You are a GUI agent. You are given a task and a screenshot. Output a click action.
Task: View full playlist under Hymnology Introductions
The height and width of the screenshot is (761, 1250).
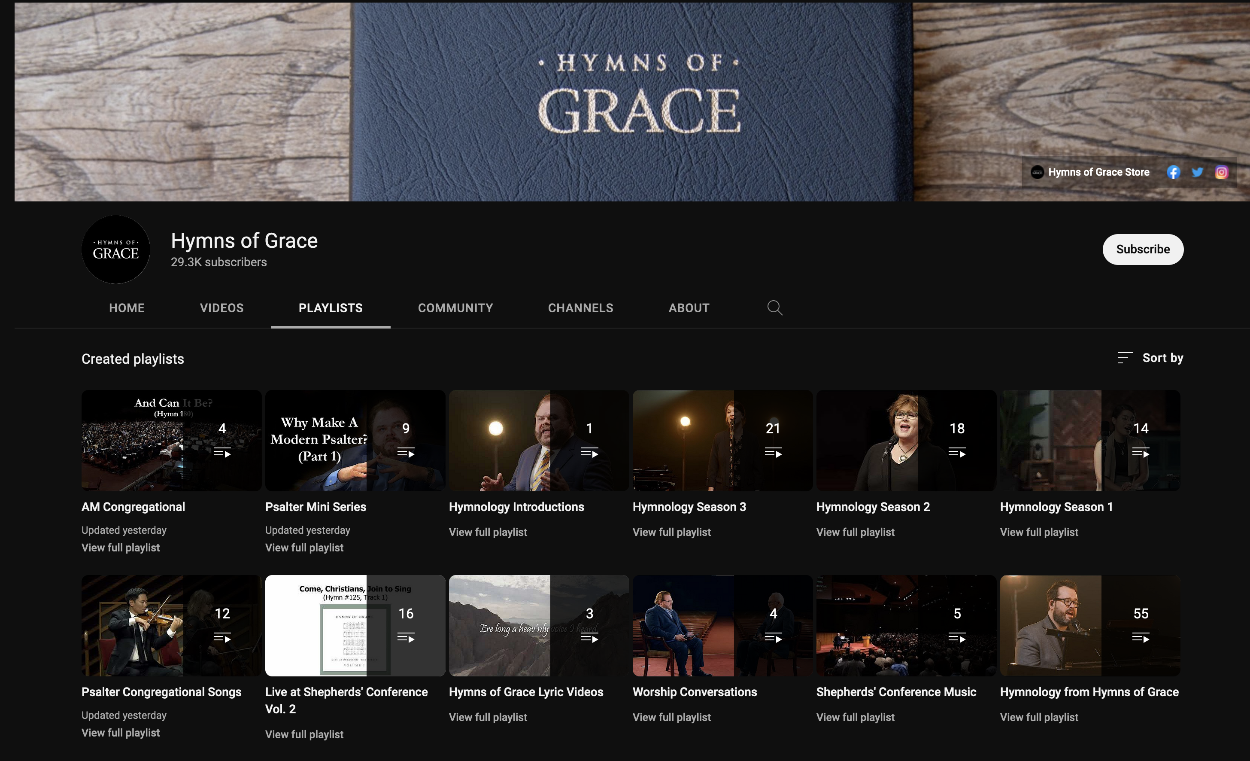coord(488,532)
